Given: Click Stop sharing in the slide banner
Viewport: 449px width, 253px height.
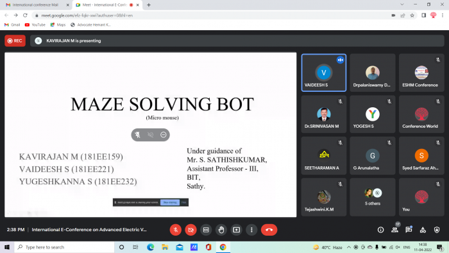Looking at the screenshot, I should pyautogui.click(x=170, y=202).
